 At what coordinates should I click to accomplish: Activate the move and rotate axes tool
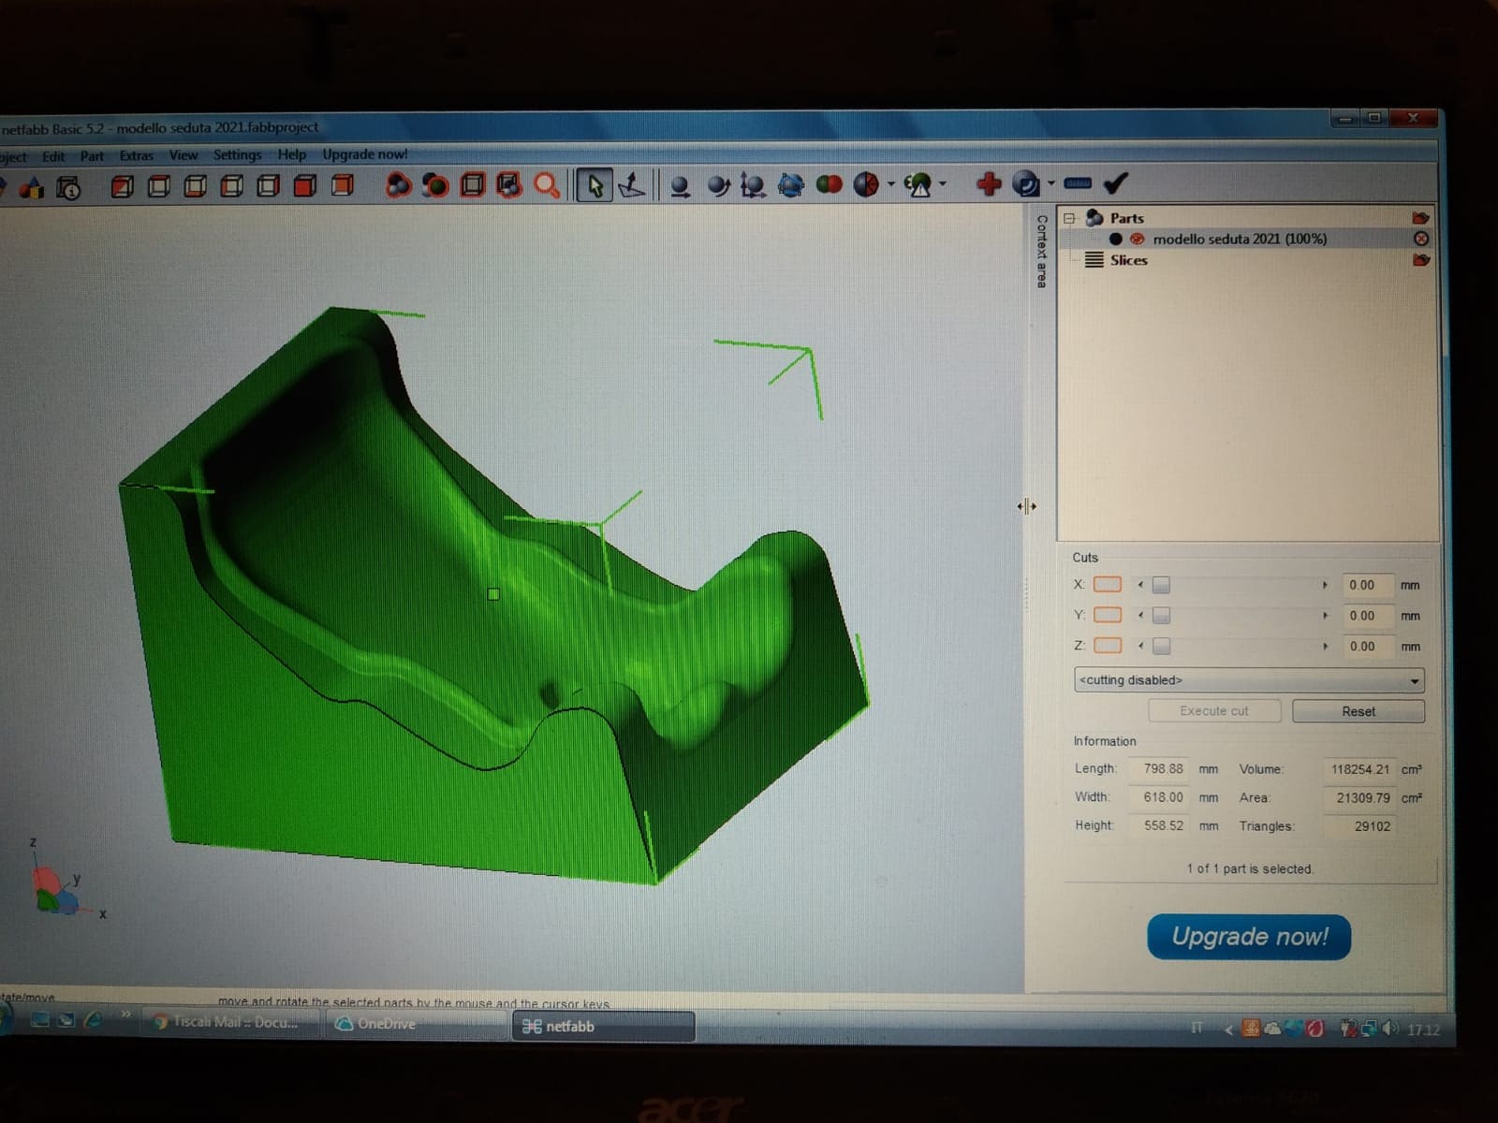pyautogui.click(x=632, y=185)
